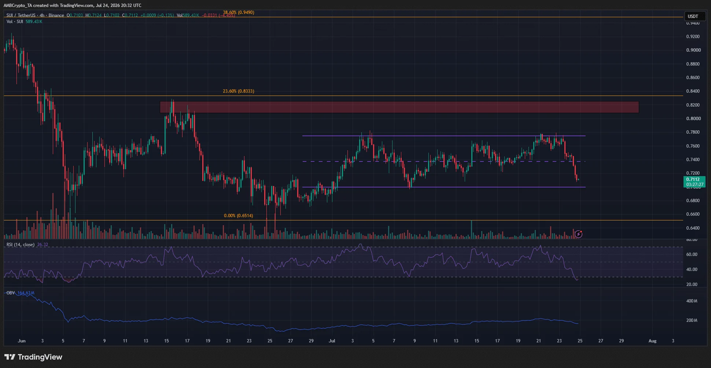Click the 589.43K volume value beside Vol · SUI

click(x=34, y=22)
